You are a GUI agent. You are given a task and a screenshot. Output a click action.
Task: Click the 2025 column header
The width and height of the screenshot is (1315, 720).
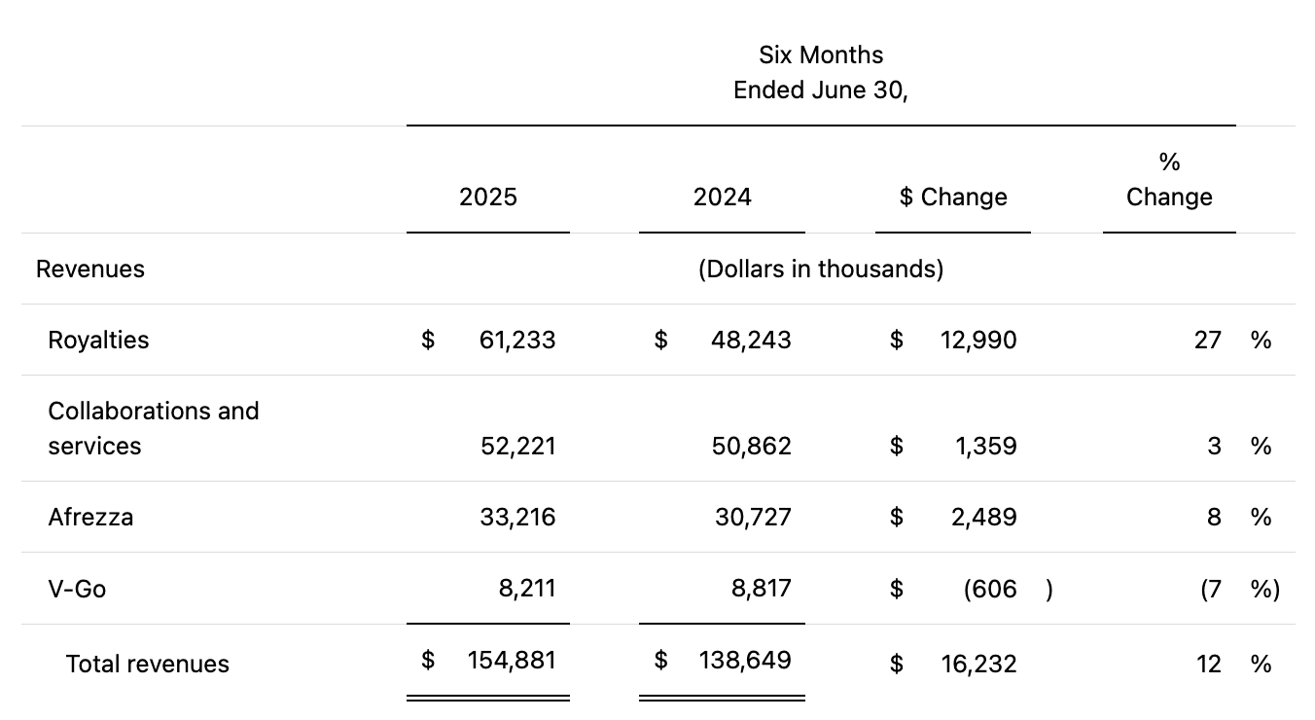click(x=487, y=197)
